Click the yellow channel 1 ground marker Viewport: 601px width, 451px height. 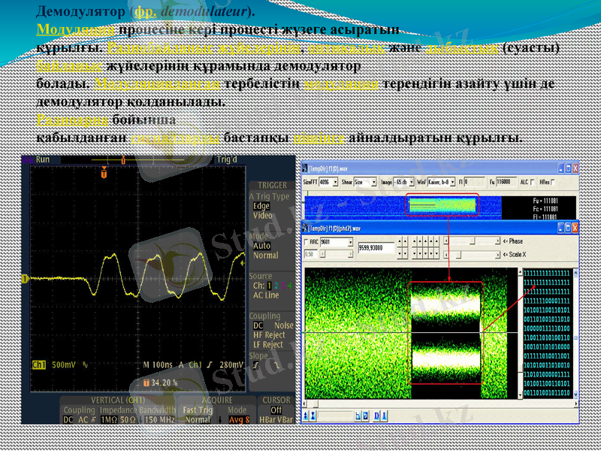click(25, 279)
